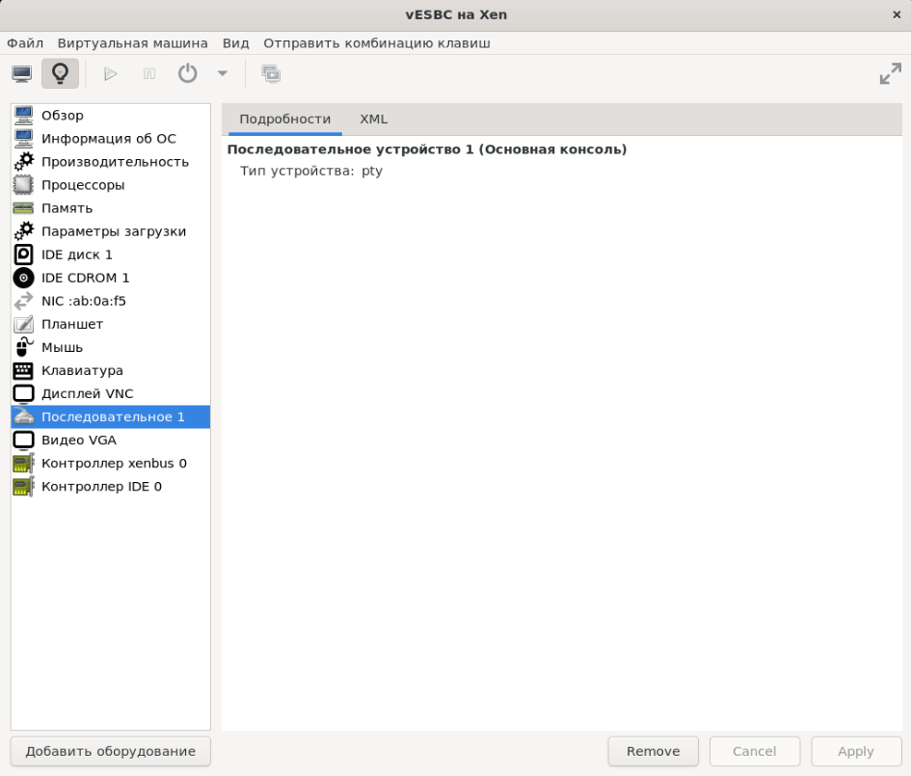Click the Контроллер IDE 0 card icon
This screenshot has width=911, height=776.
click(24, 487)
